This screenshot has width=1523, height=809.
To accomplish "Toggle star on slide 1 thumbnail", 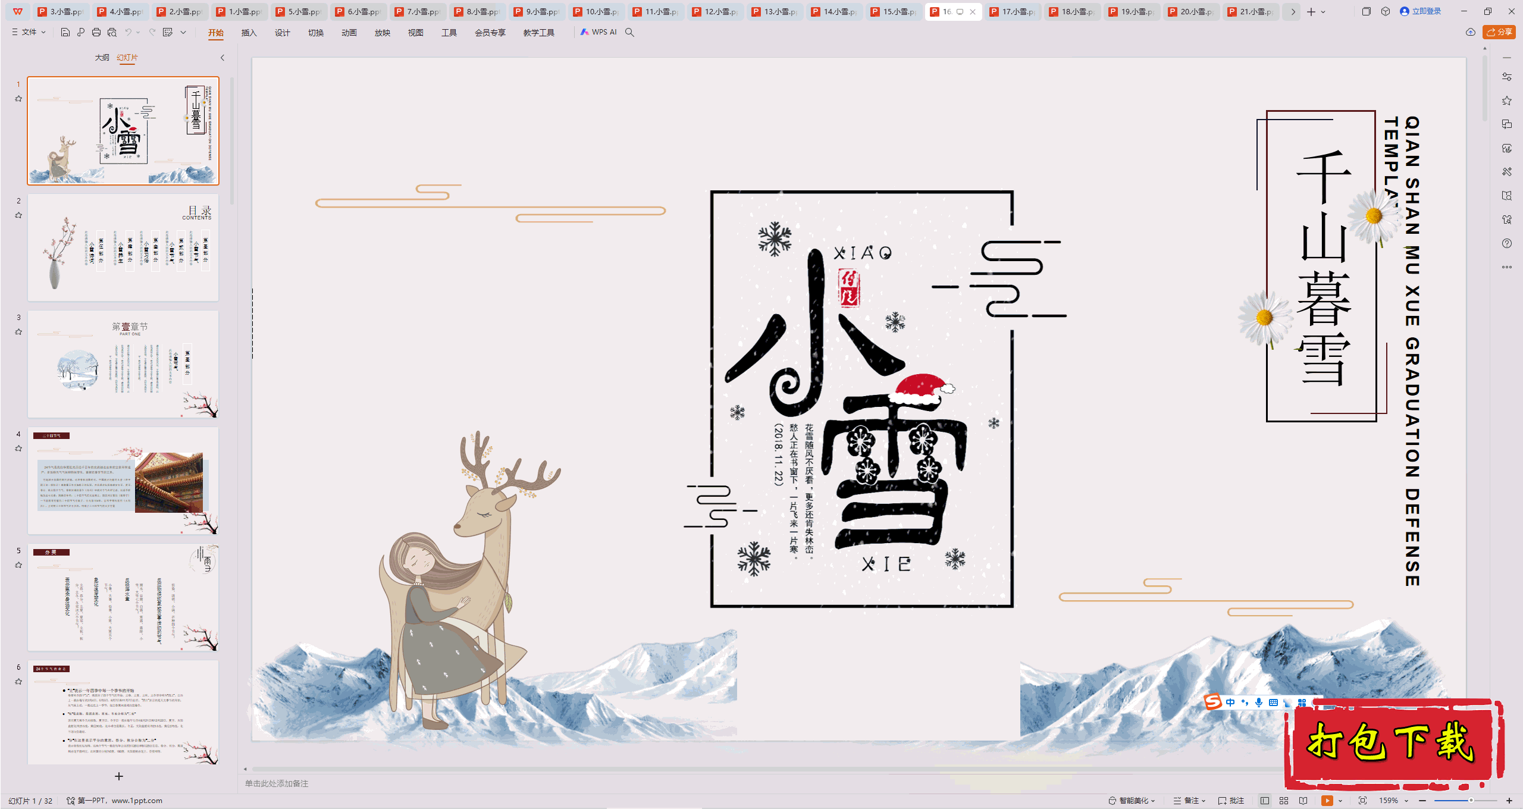I will (x=18, y=99).
